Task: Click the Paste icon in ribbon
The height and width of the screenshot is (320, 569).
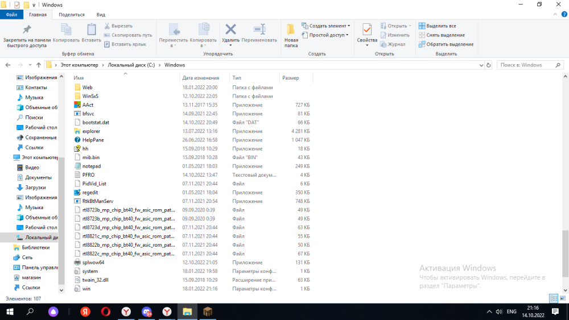Action: 92,30
